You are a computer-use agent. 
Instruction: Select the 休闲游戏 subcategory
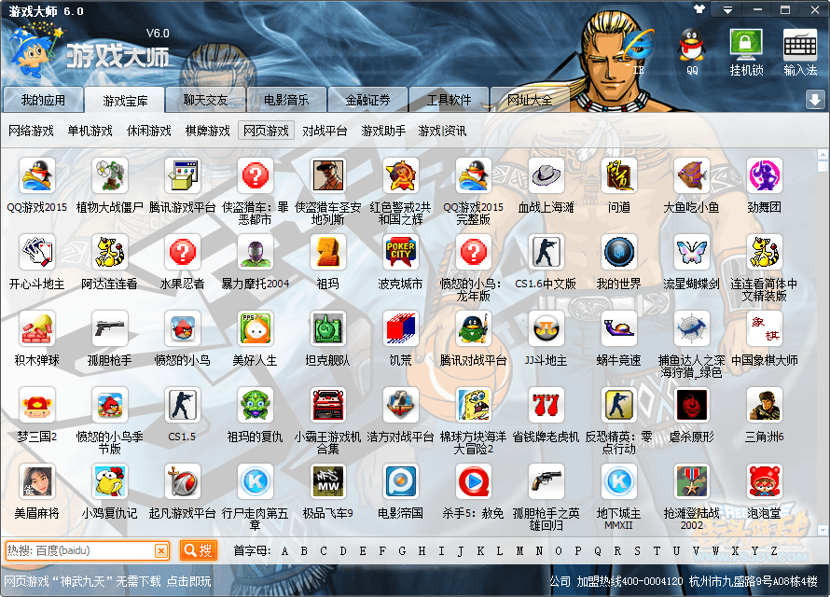coord(148,131)
